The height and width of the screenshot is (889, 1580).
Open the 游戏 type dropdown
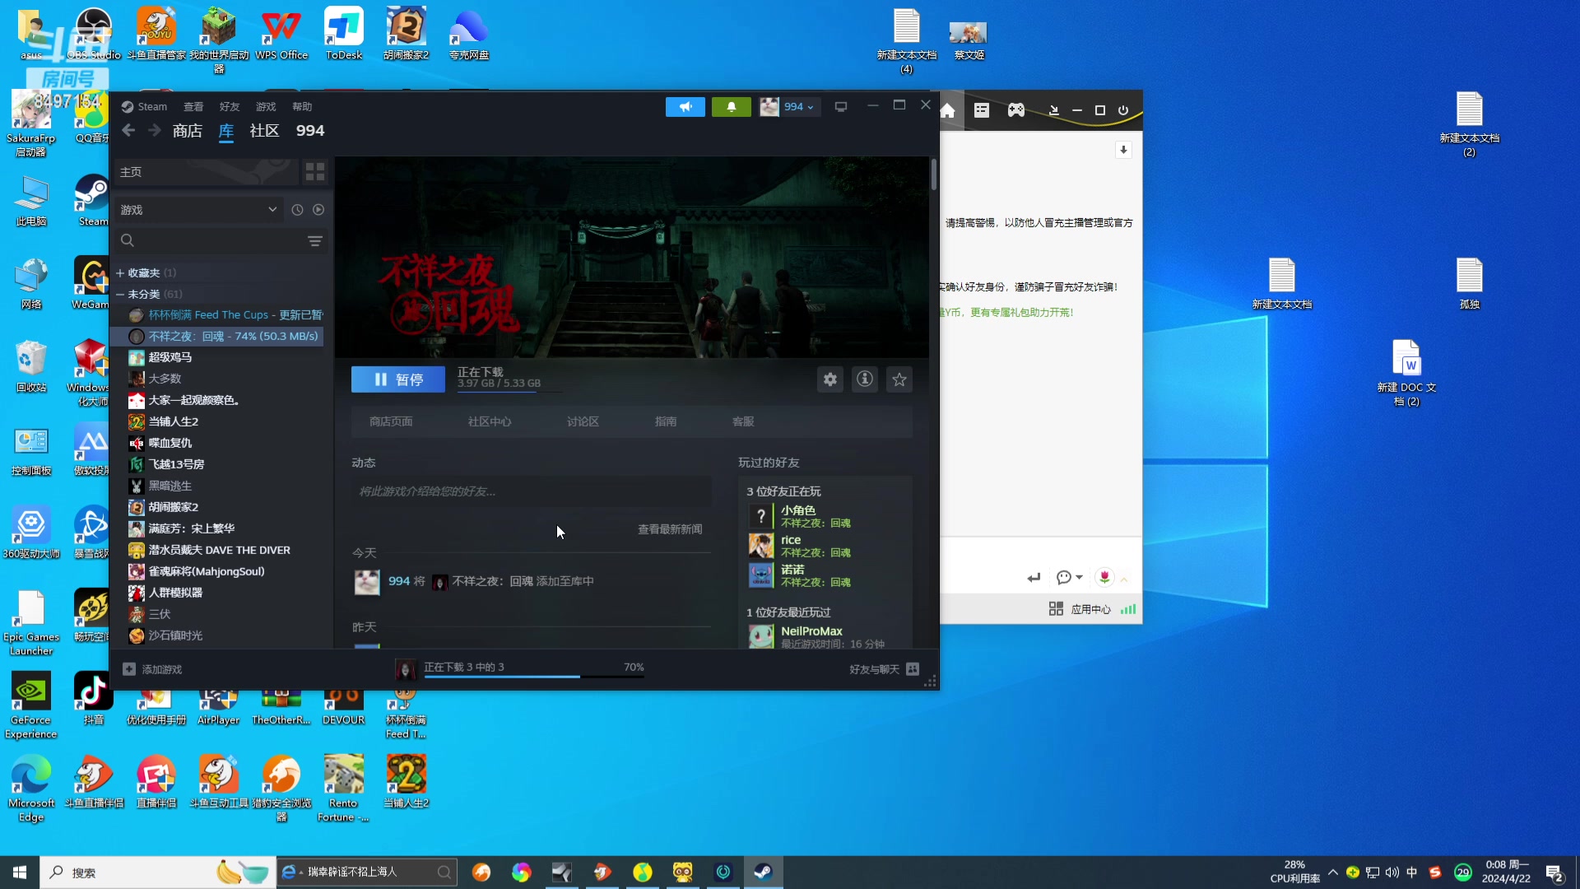point(197,210)
